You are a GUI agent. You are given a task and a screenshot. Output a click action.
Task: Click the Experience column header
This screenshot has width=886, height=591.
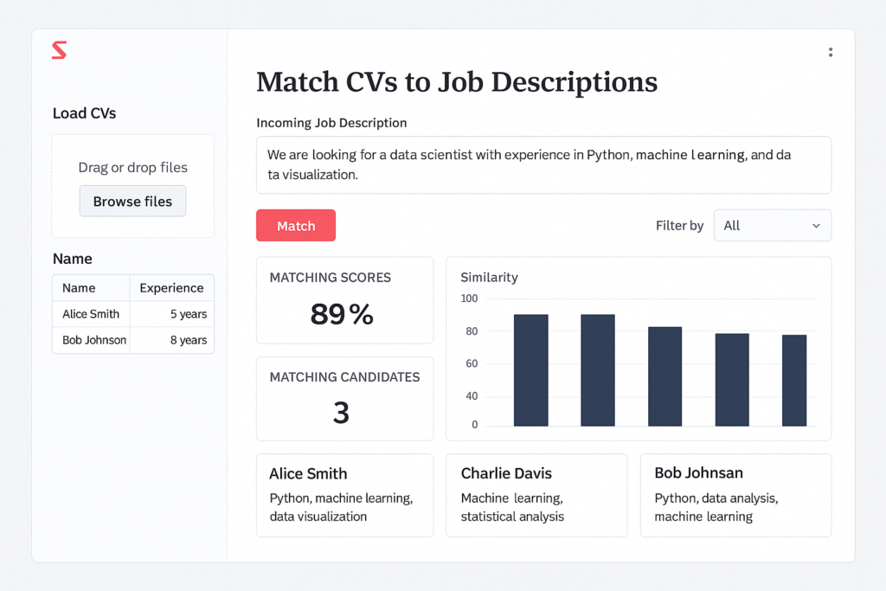[171, 288]
